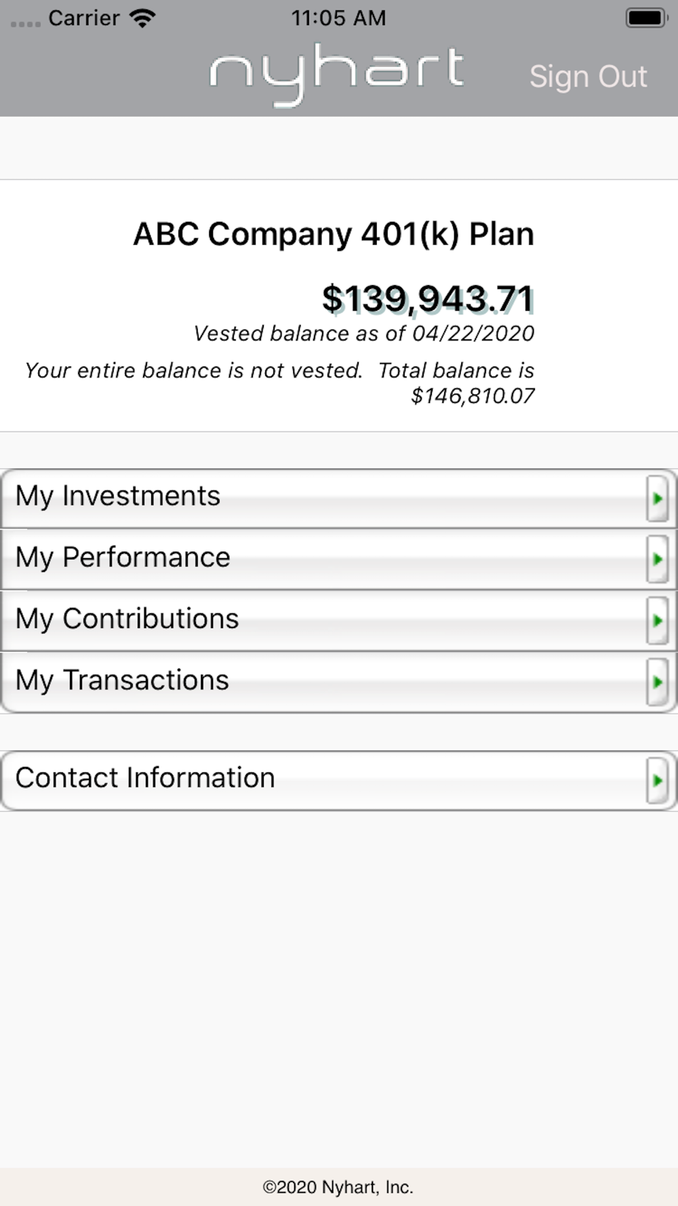Open the My Investments row
The height and width of the screenshot is (1206, 678).
tap(339, 499)
